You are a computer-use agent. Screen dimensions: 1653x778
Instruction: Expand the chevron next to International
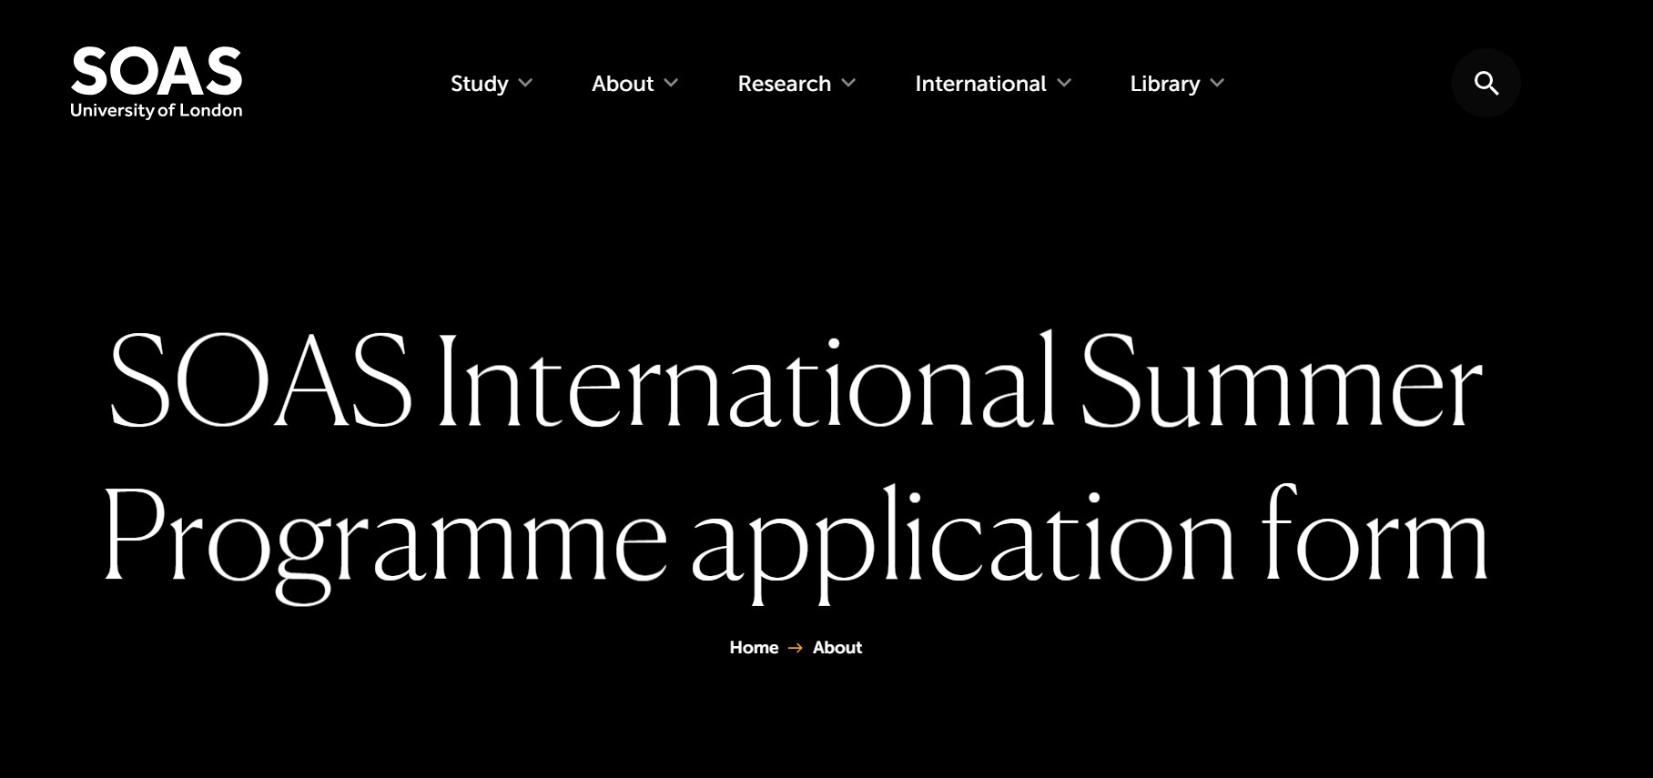point(1064,83)
